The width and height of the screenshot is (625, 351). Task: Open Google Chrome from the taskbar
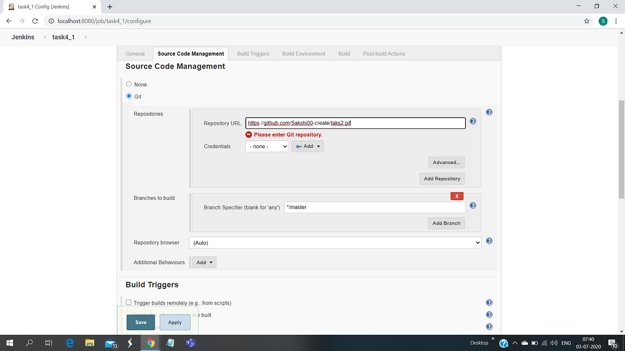coord(150,343)
